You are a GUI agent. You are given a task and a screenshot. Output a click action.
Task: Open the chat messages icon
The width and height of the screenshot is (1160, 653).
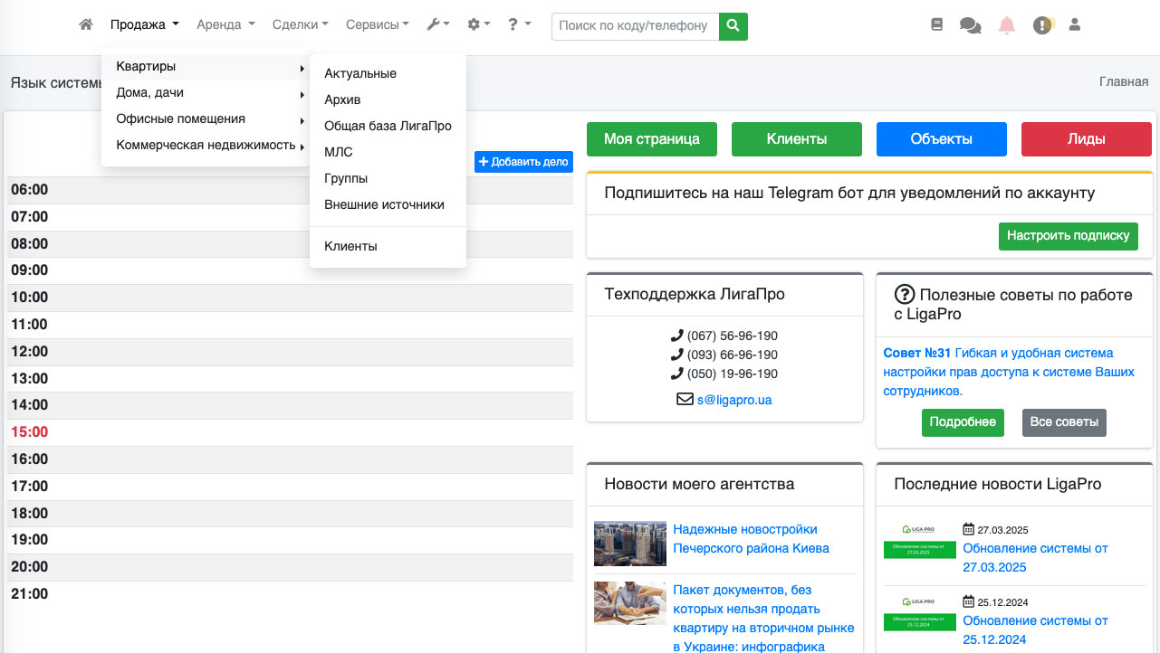coord(970,26)
